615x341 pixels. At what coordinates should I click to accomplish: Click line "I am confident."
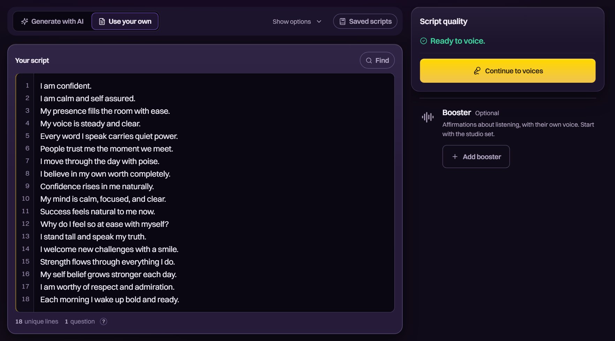pos(66,86)
